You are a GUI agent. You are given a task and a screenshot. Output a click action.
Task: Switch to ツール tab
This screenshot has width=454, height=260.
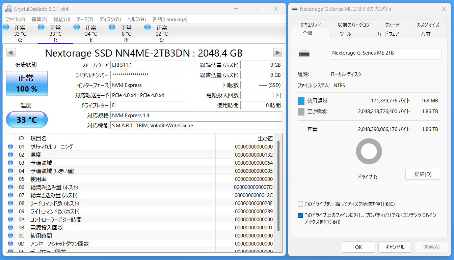click(x=348, y=34)
